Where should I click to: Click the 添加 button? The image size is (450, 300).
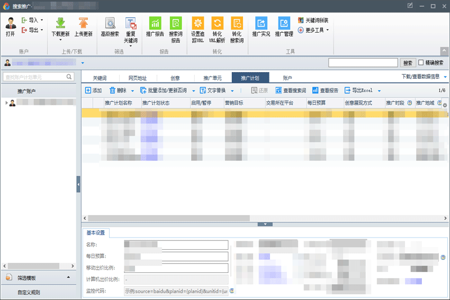click(x=93, y=90)
